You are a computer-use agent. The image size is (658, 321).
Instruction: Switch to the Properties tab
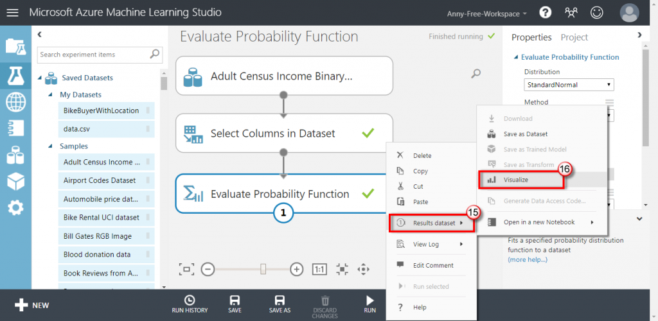(x=531, y=37)
